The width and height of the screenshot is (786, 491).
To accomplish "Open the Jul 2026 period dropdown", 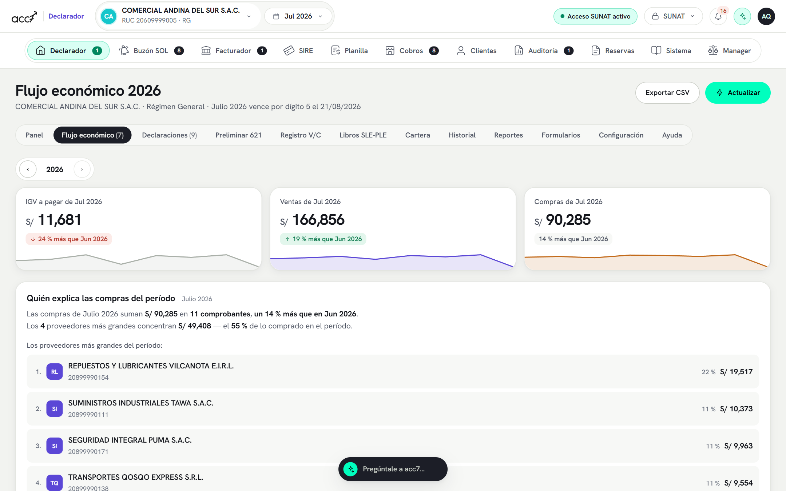I will [298, 16].
